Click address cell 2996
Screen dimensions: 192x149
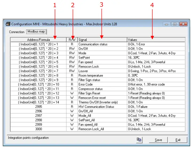point(38,111)
